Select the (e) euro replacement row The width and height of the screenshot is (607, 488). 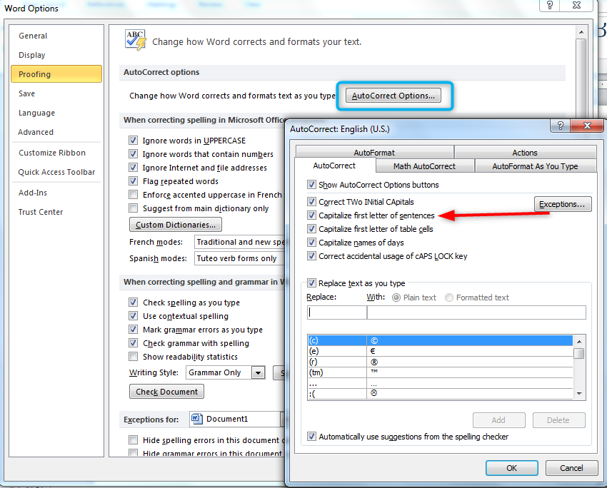(x=440, y=351)
